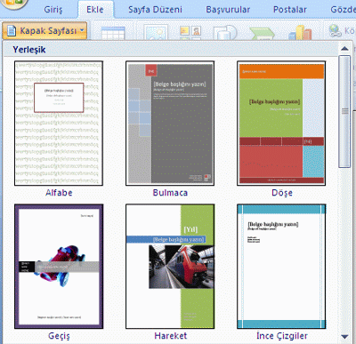This screenshot has width=356, height=344.
Task: Open the Giriş ribbon tab
Action: (53, 10)
